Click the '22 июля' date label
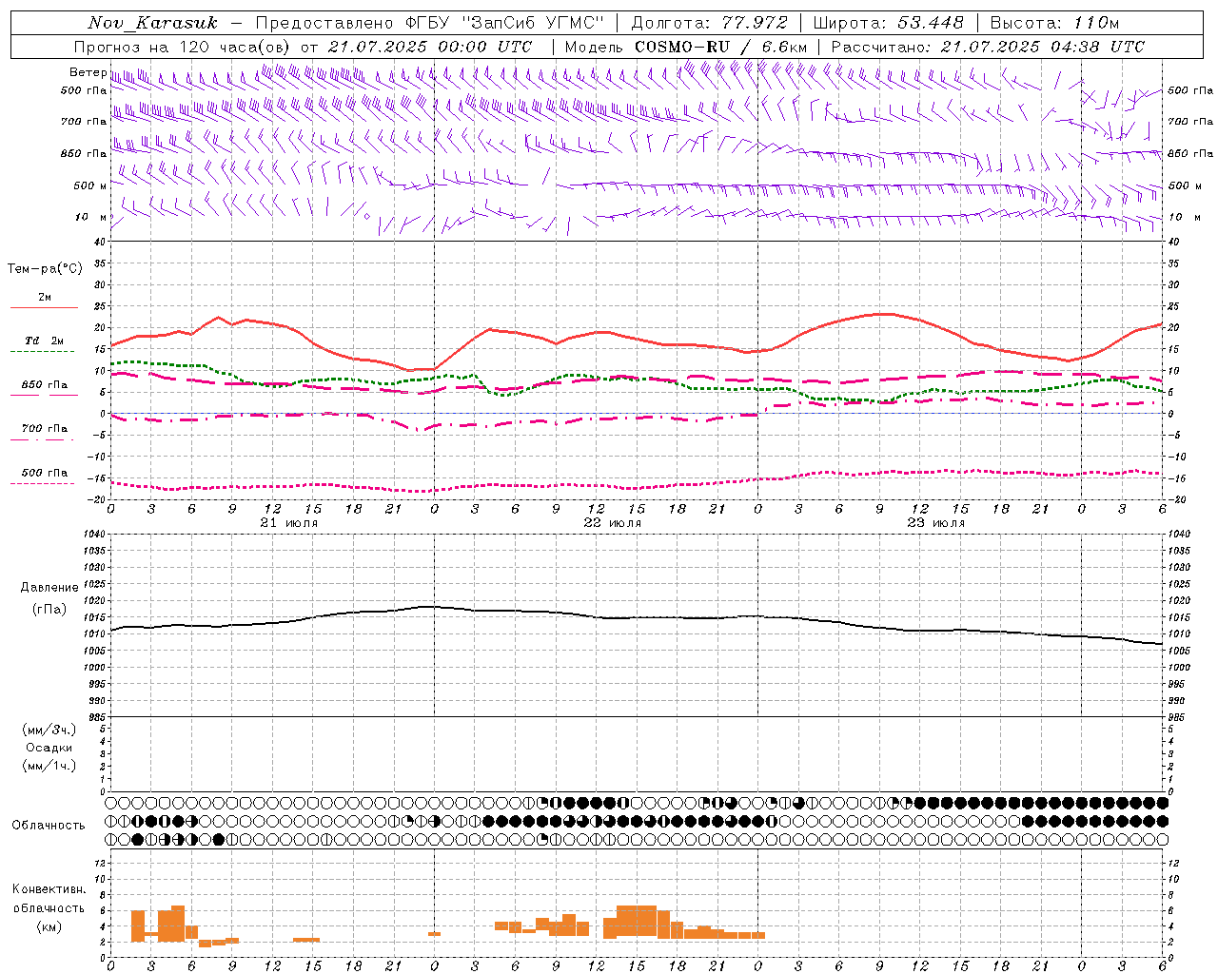 (612, 523)
